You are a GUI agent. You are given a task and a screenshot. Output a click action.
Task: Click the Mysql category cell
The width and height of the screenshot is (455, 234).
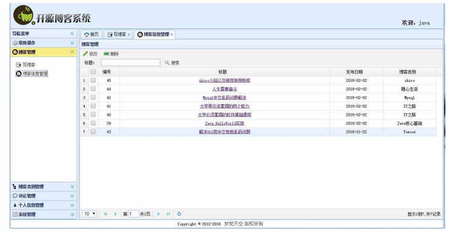coord(409,98)
